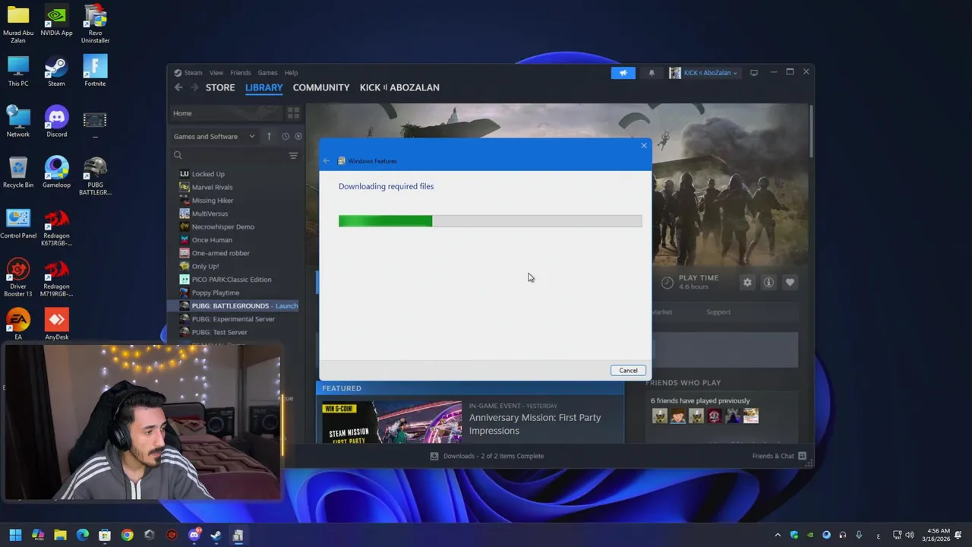Select PUBG: Experimental Server
Image resolution: width=972 pixels, height=547 pixels.
[234, 319]
